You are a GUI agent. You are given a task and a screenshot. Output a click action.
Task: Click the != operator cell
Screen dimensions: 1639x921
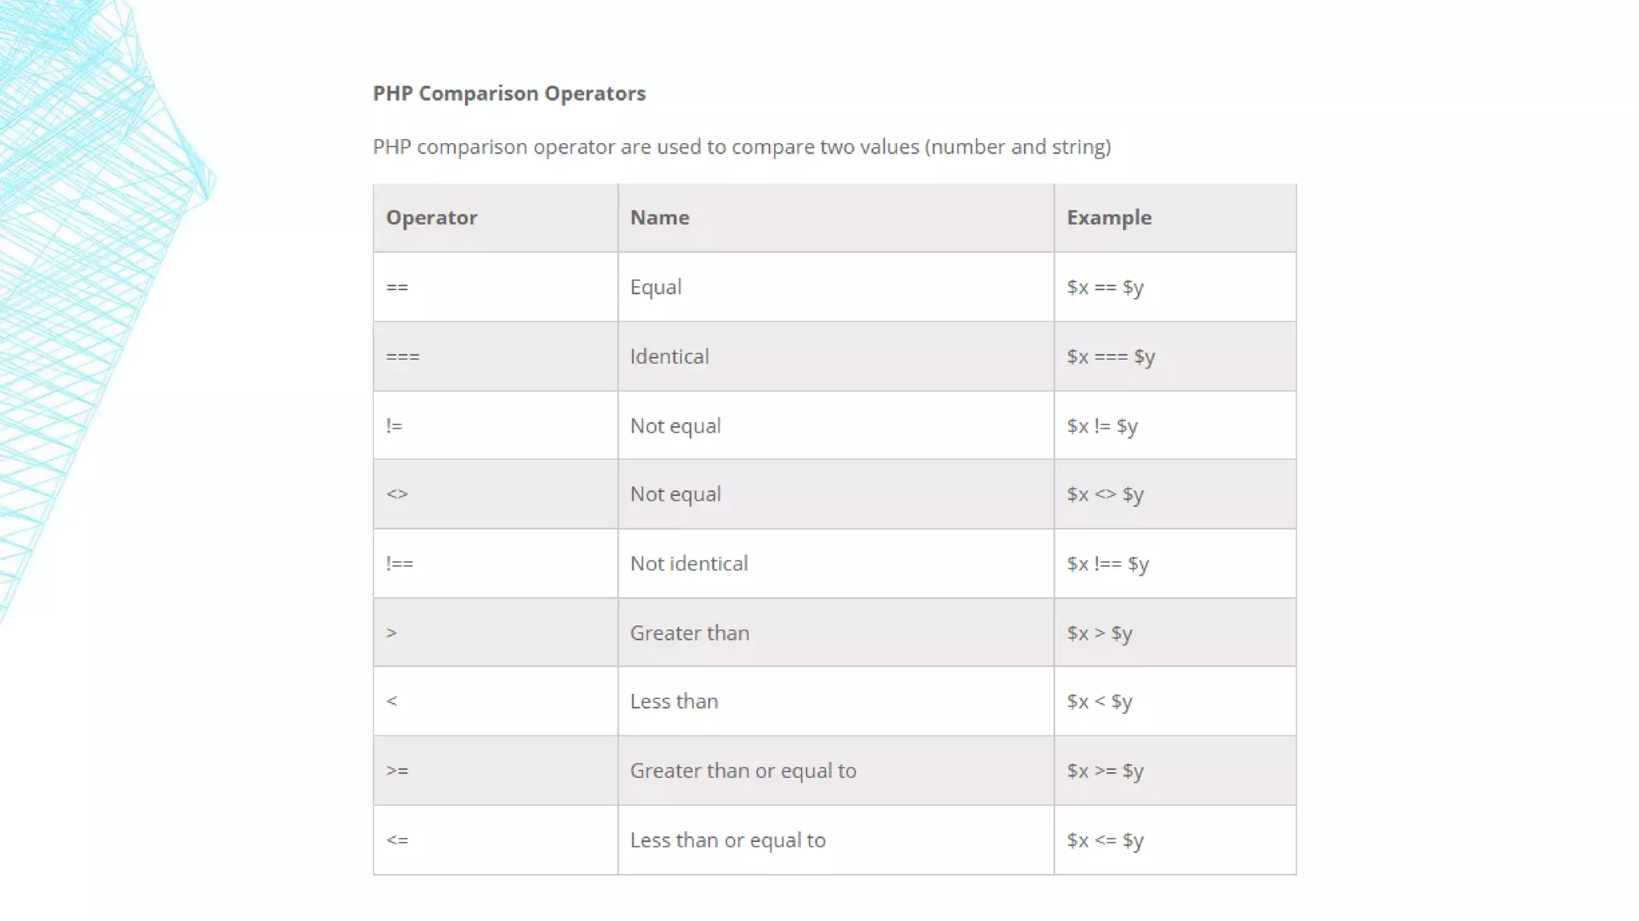coord(495,425)
